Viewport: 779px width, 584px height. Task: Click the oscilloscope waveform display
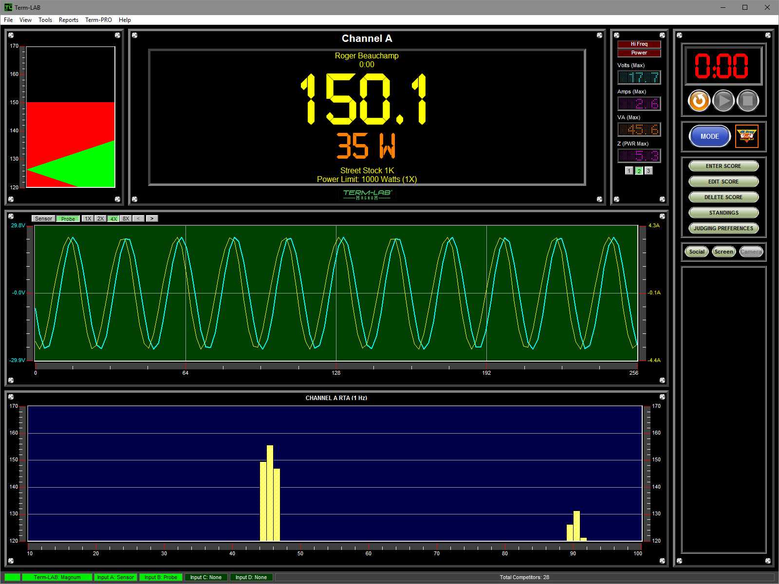[336, 293]
